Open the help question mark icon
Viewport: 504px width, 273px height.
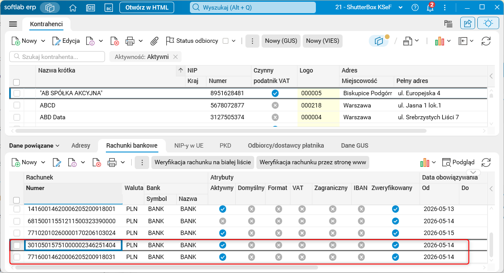tap(415, 7)
